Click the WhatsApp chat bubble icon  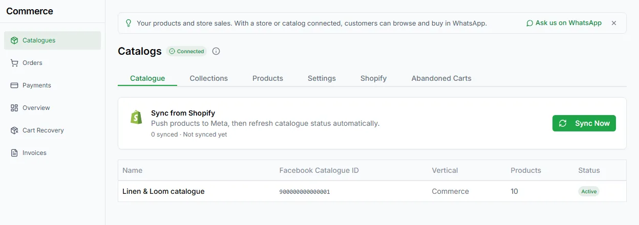pyautogui.click(x=530, y=23)
